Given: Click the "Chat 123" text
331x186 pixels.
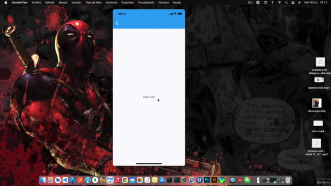Looking at the screenshot, I should pos(149,97).
